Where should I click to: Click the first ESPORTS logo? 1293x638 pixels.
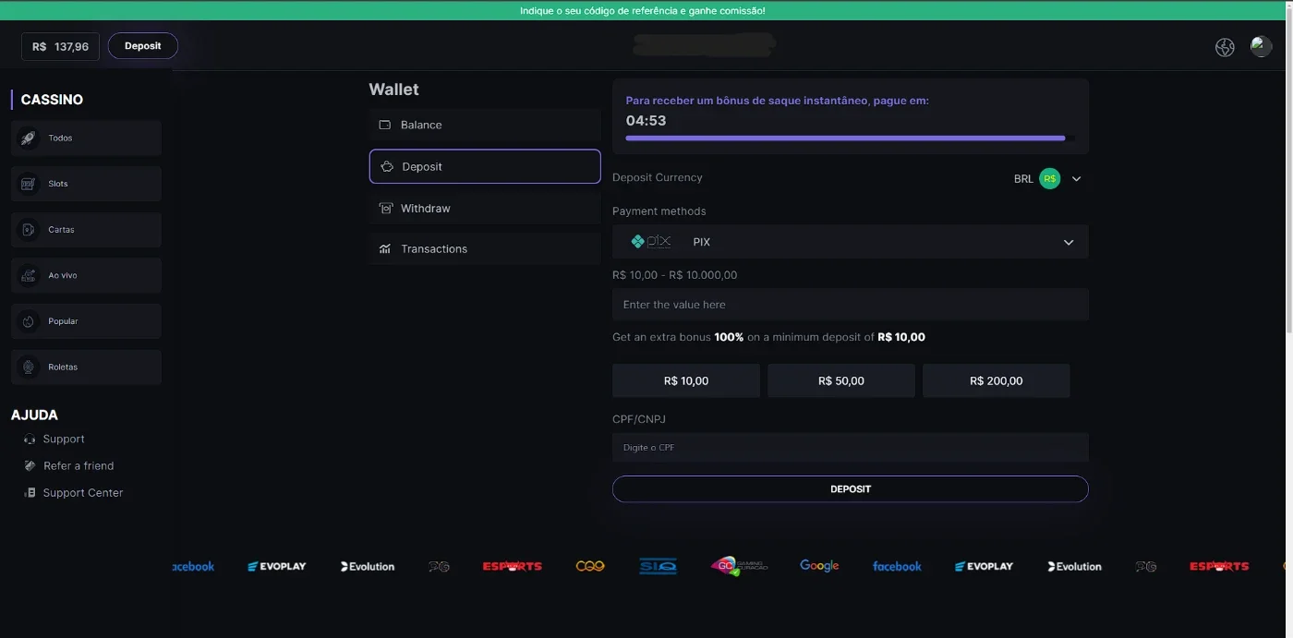click(x=512, y=566)
